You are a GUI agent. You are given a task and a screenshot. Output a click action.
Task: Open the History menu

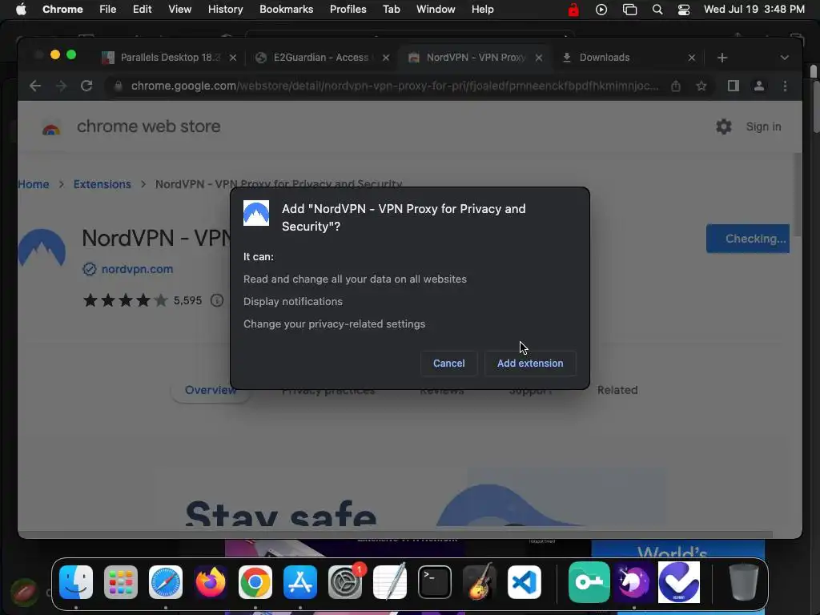pos(225,10)
